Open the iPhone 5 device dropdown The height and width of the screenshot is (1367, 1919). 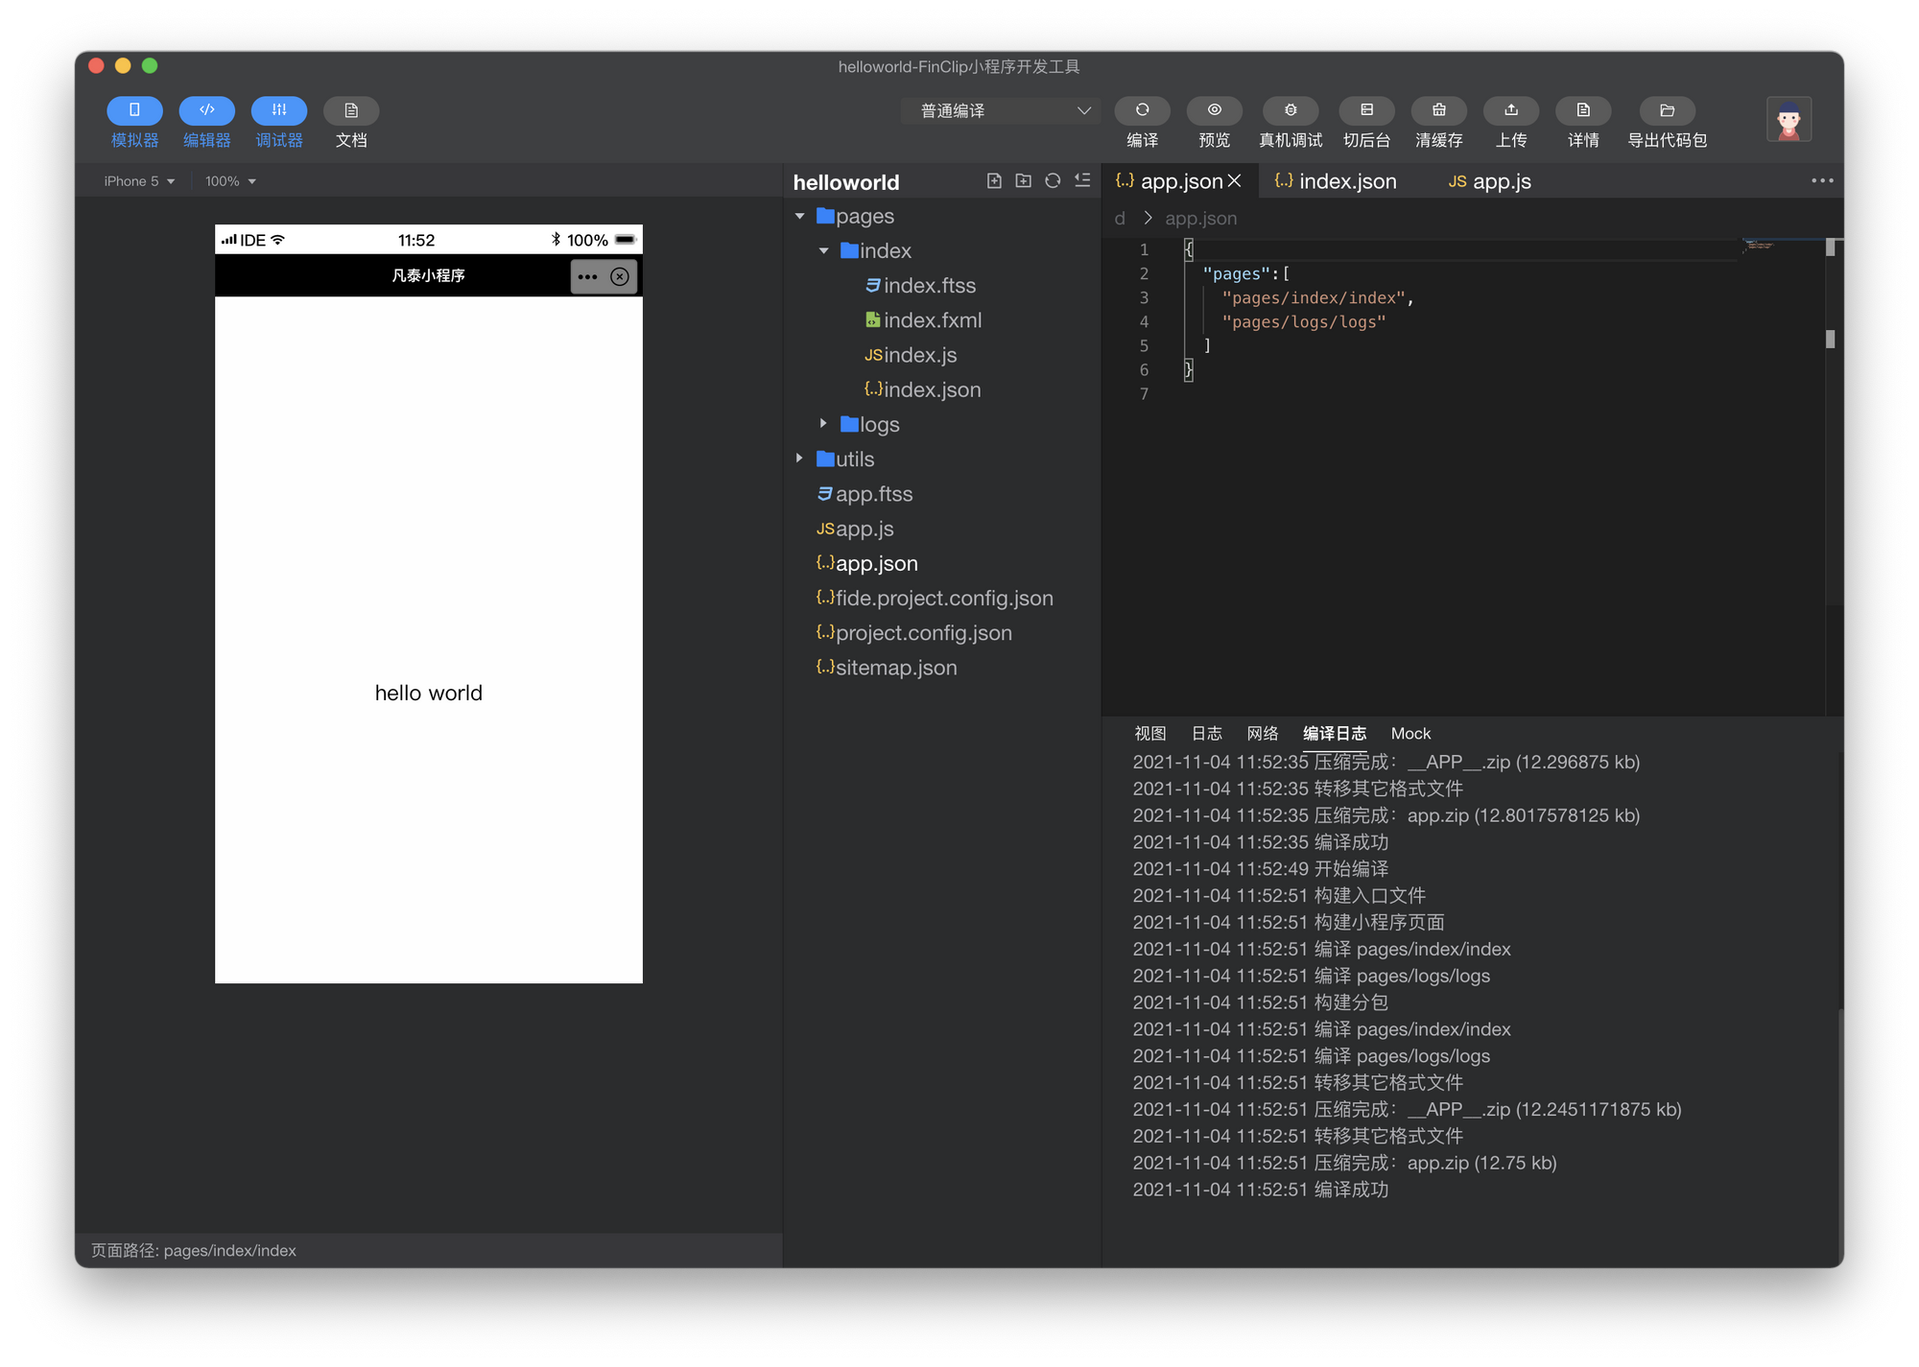[139, 181]
